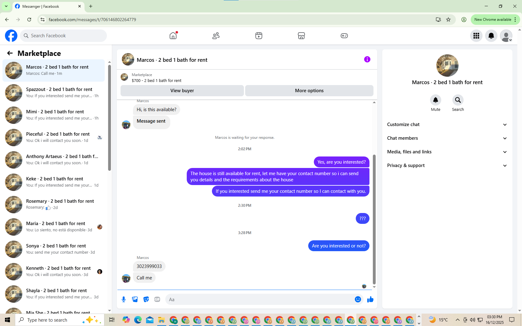Close the Messenger | Facebook tab
Image resolution: width=522 pixels, height=326 pixels.
pos(80,6)
